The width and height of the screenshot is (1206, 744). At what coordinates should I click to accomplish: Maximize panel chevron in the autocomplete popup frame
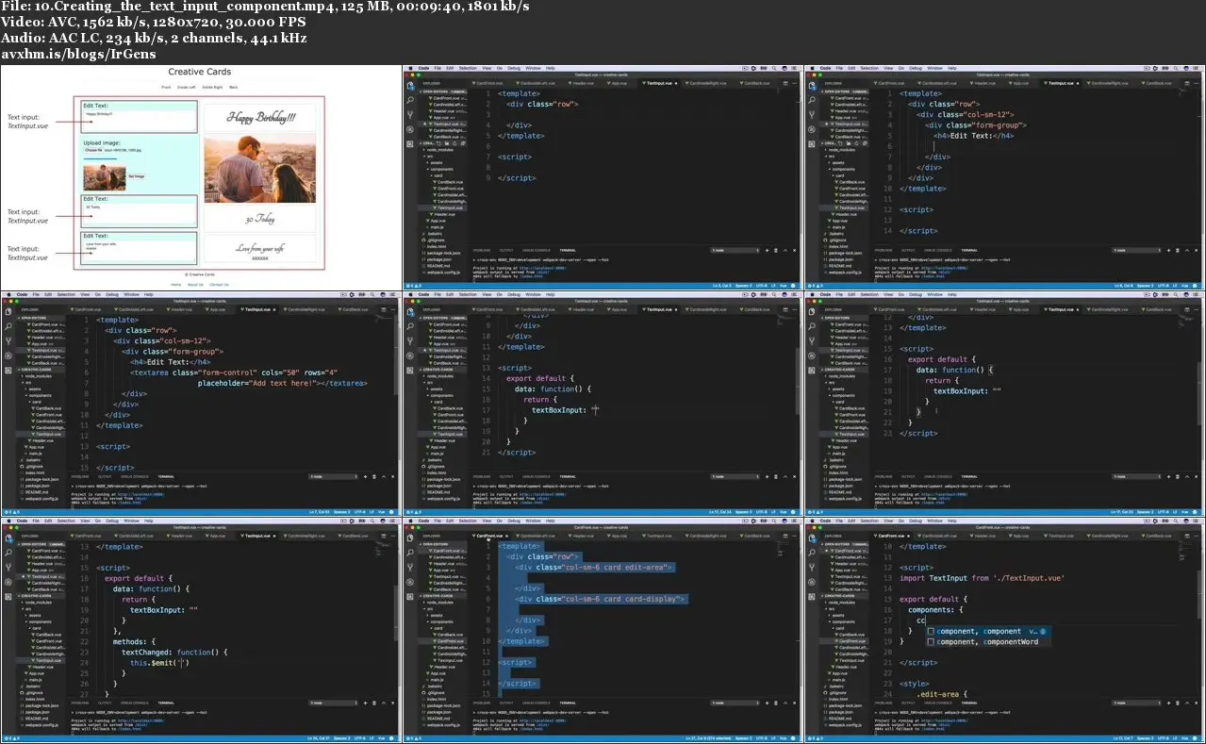pyautogui.click(x=1187, y=703)
